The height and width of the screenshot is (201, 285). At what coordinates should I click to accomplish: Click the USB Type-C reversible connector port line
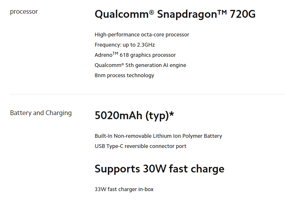[x=140, y=146]
